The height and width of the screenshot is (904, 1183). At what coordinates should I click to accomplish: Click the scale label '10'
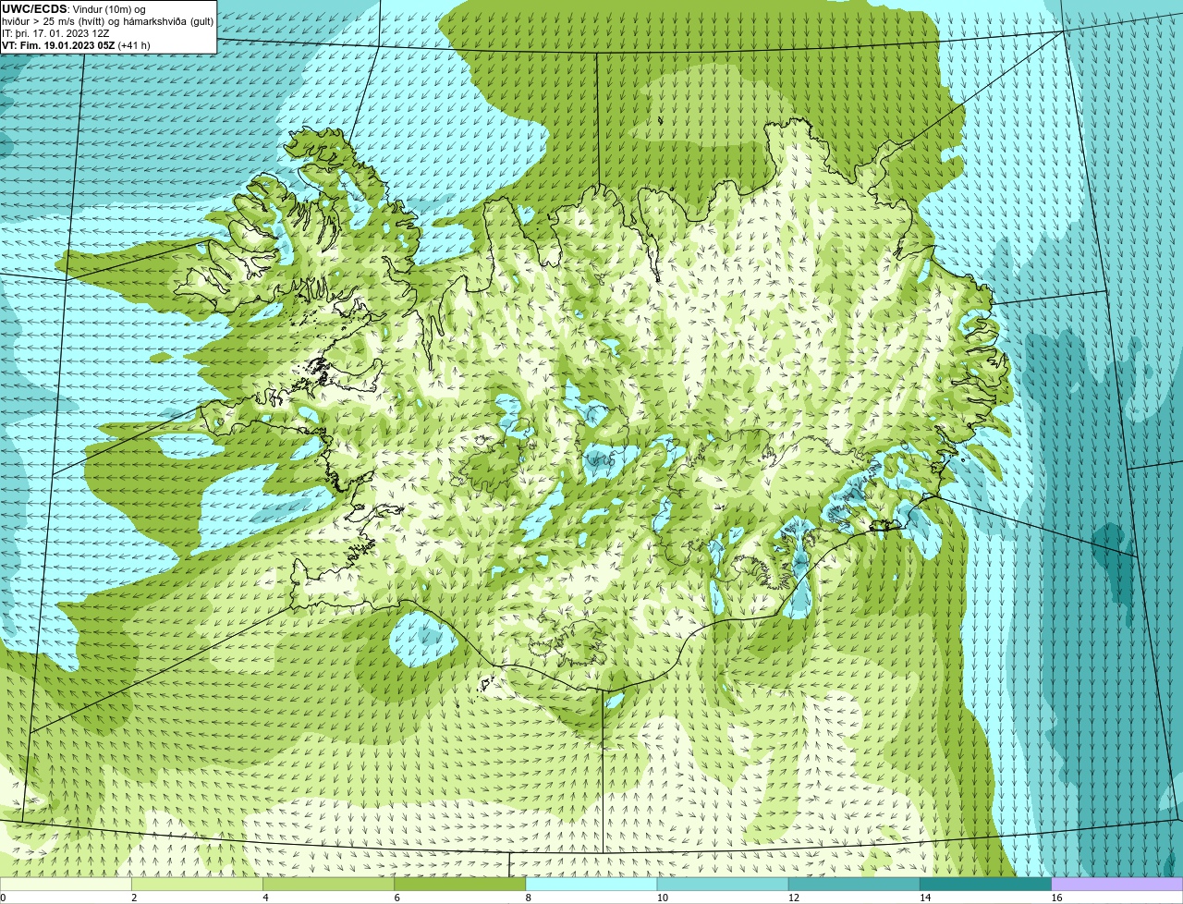[662, 898]
